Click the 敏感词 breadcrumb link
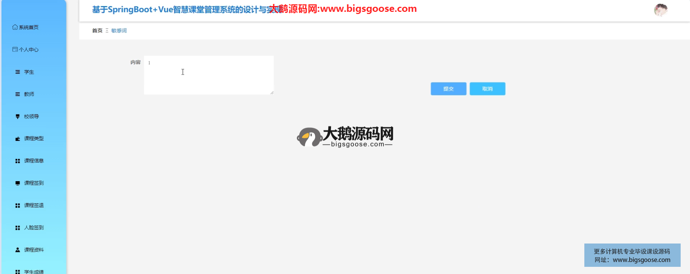Screen dimensions: 690x274 coord(119,31)
